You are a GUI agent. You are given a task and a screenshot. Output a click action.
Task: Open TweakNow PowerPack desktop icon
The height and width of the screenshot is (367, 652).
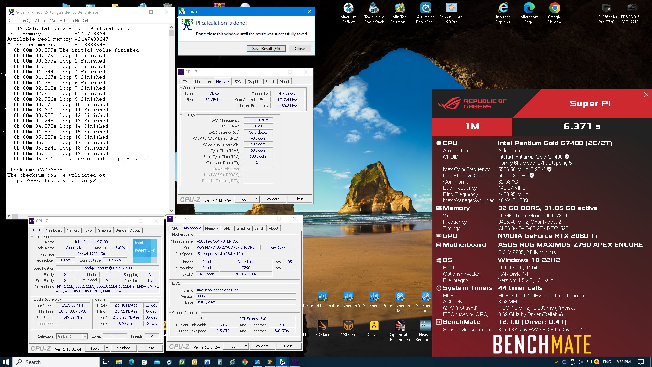click(374, 14)
